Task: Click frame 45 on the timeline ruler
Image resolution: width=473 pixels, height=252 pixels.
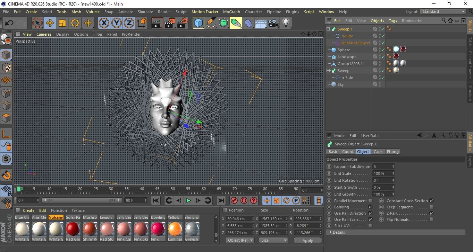Action: tap(158, 189)
